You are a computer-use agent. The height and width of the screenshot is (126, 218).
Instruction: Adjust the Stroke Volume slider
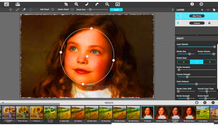207,54
